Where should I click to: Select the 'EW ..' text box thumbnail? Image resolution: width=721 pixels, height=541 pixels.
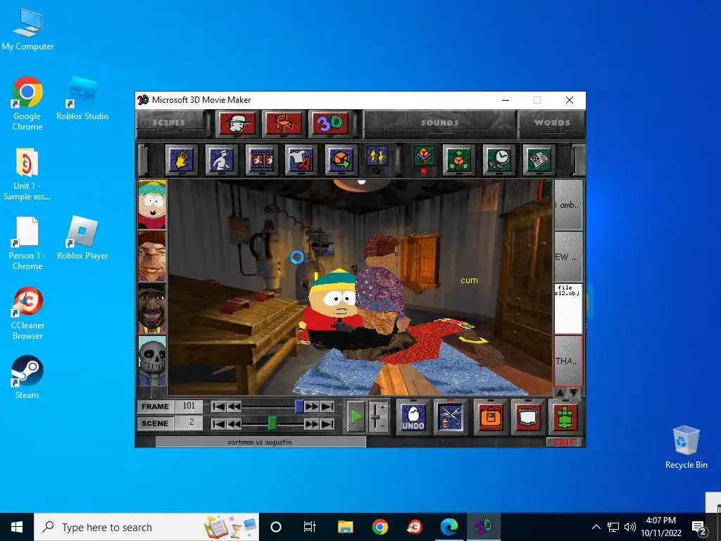tap(568, 256)
